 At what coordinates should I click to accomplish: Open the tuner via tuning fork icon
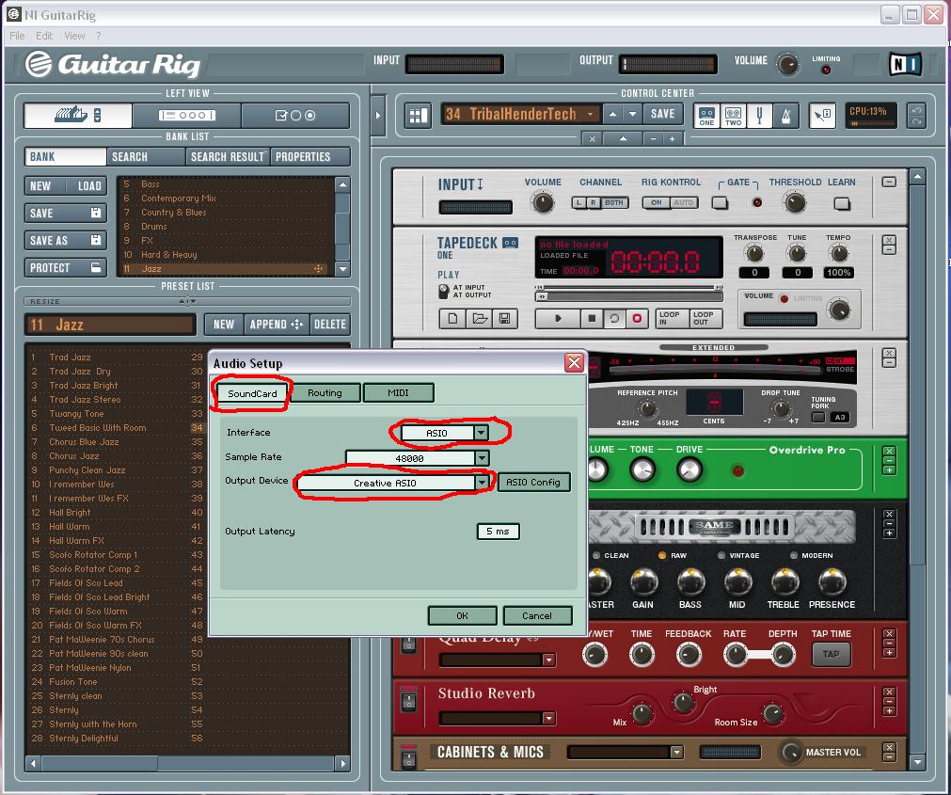[759, 115]
